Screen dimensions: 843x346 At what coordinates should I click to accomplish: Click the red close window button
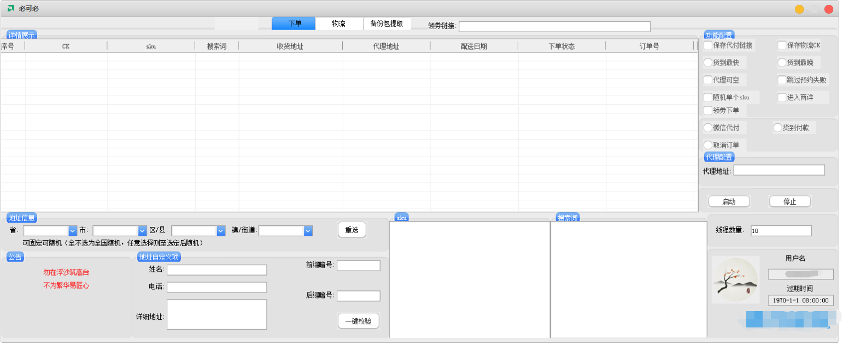coord(829,9)
